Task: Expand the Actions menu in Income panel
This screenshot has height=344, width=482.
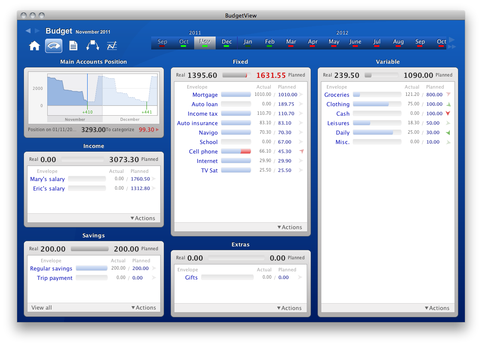Action: pos(143,218)
